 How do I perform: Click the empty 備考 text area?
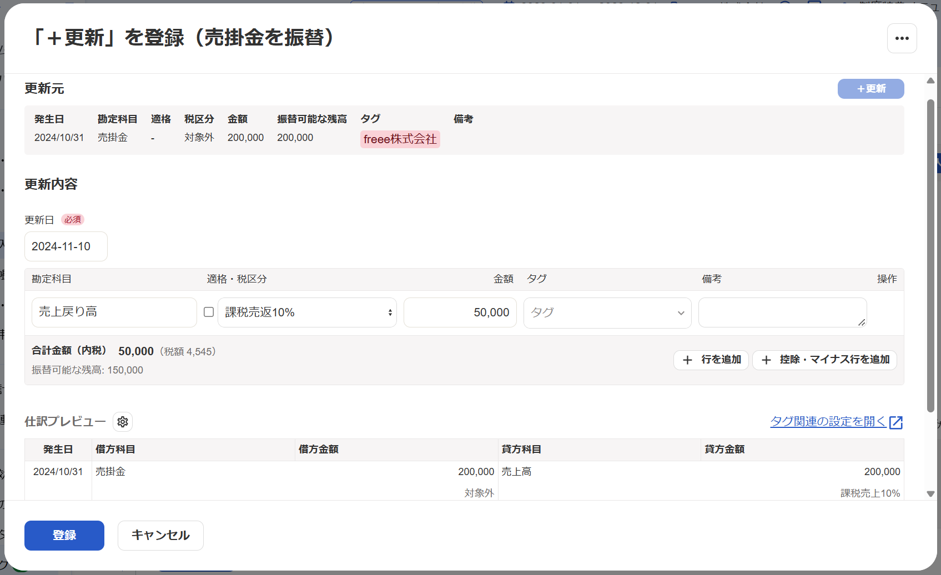click(782, 312)
